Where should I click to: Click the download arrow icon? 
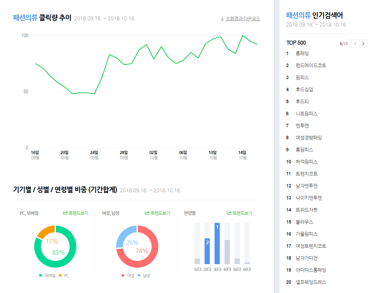click(x=222, y=19)
